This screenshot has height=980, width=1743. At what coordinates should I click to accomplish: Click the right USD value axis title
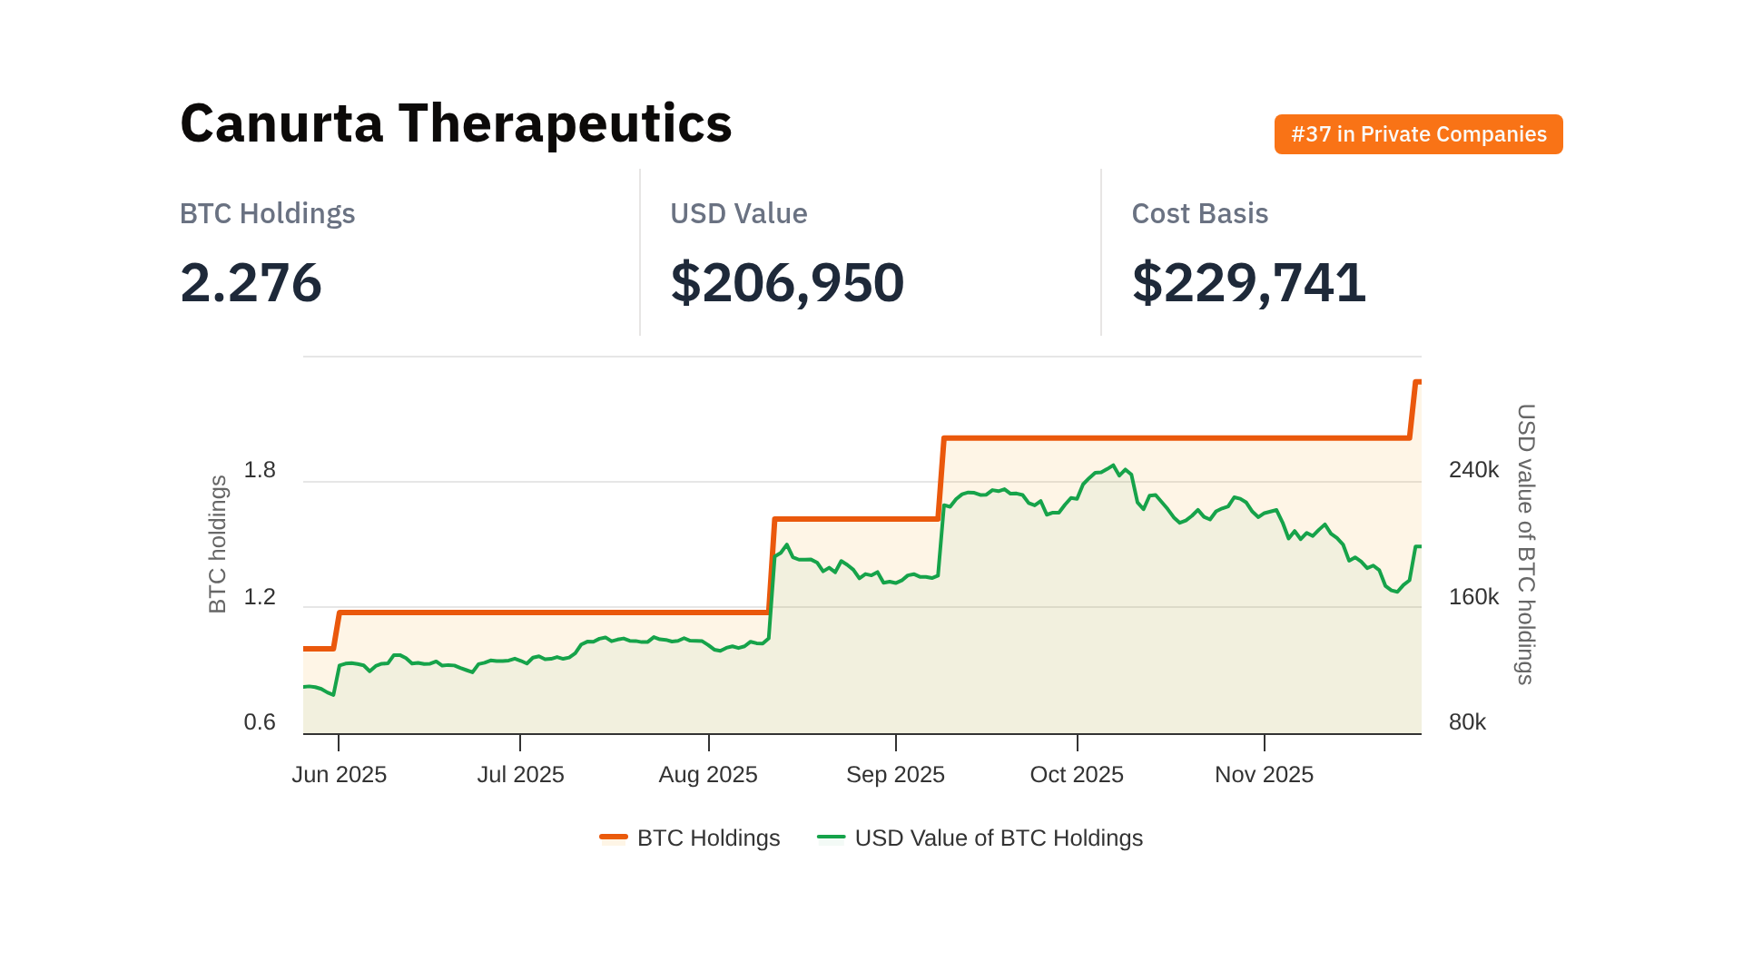pos(1526,544)
